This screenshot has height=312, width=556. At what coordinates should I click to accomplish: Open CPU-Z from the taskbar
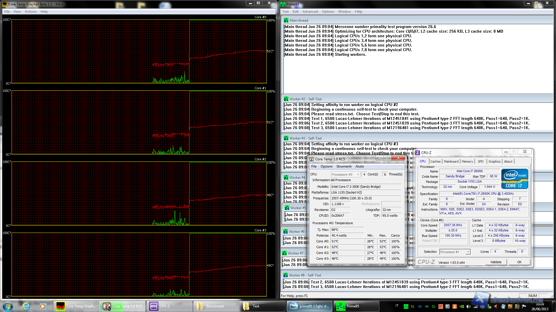[169, 306]
